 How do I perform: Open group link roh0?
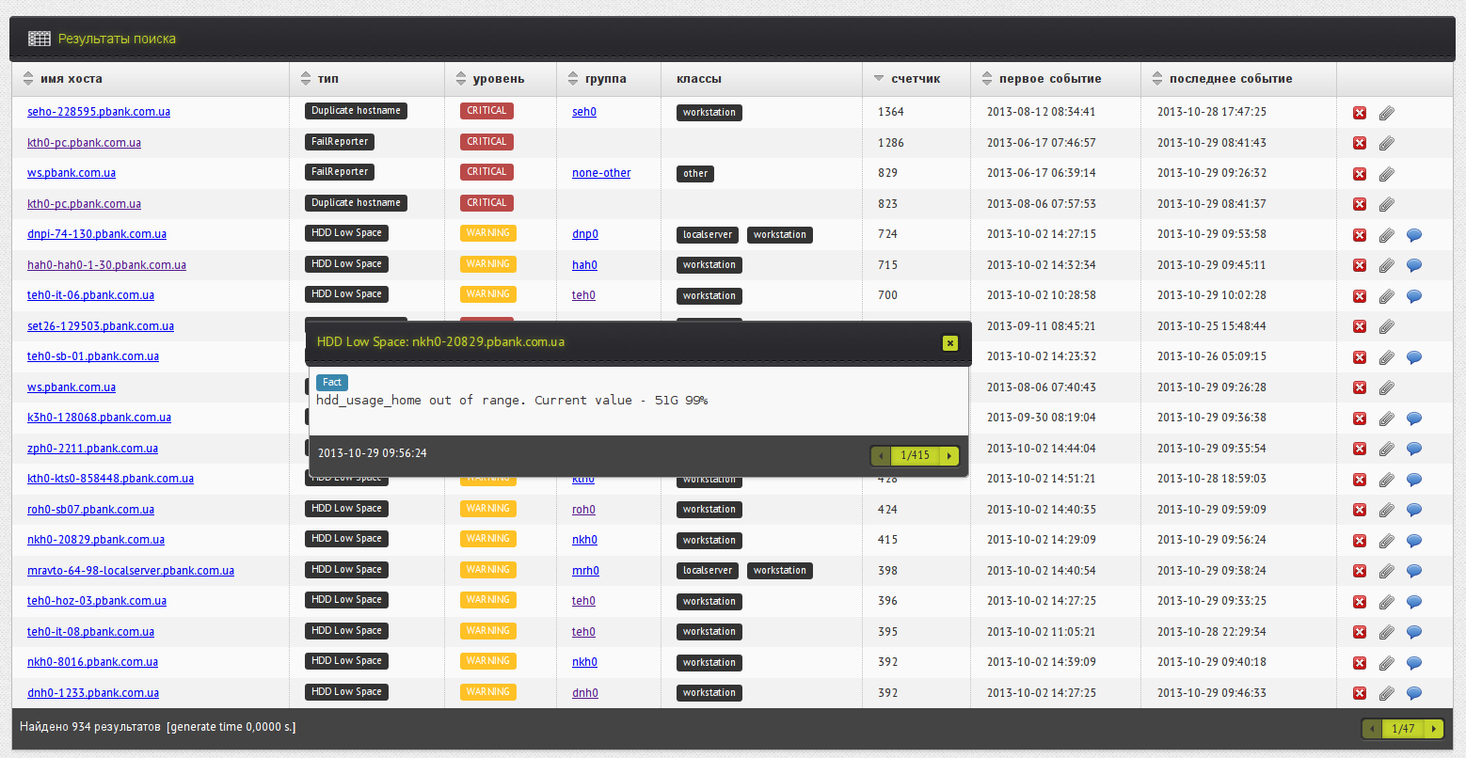pyautogui.click(x=583, y=510)
